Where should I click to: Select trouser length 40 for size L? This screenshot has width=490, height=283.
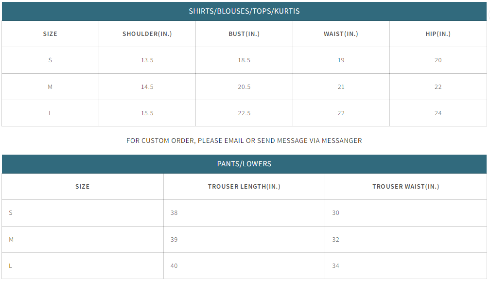tap(174, 266)
